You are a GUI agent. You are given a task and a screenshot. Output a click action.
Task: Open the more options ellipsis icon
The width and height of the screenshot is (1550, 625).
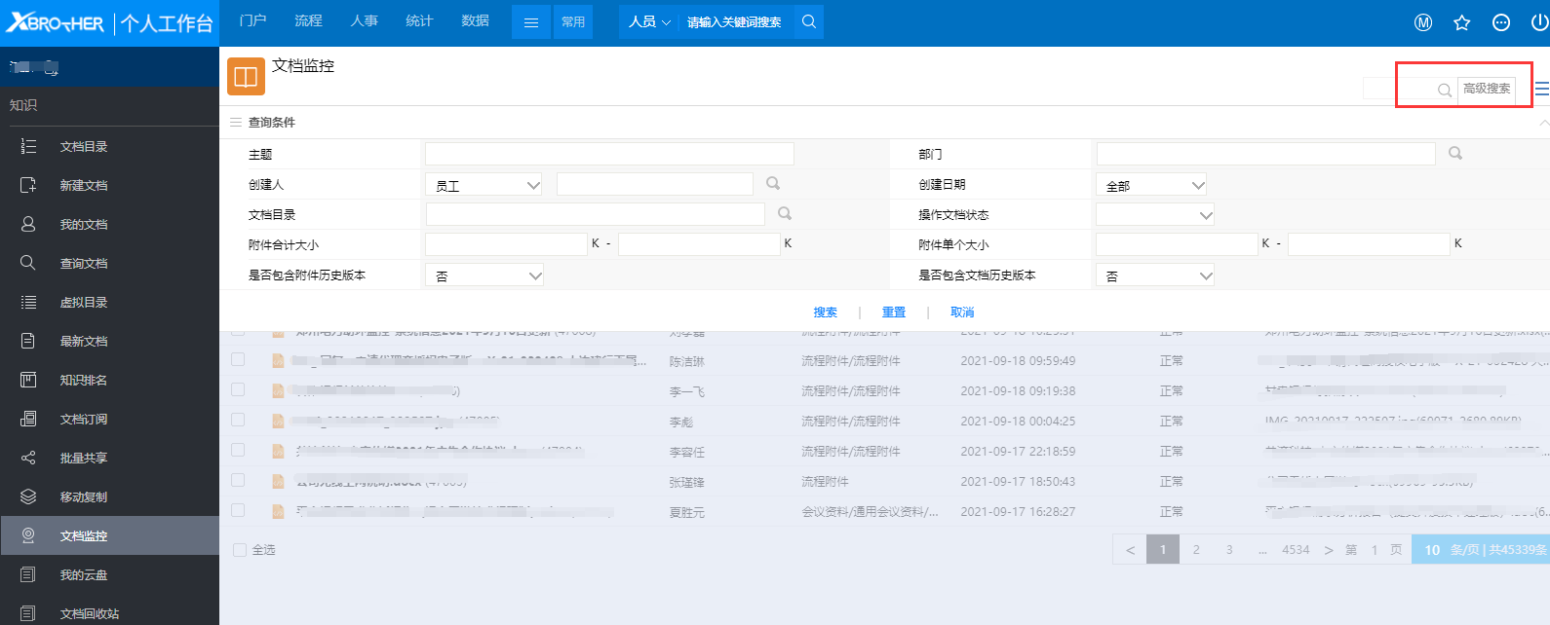pos(1500,22)
